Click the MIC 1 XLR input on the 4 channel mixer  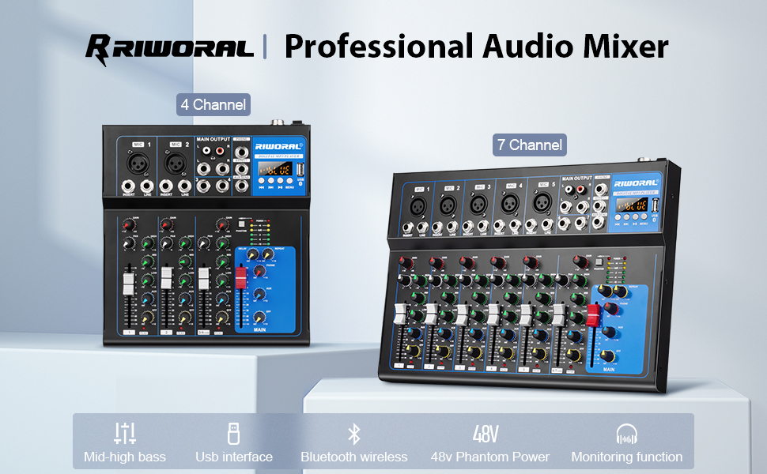tap(138, 165)
